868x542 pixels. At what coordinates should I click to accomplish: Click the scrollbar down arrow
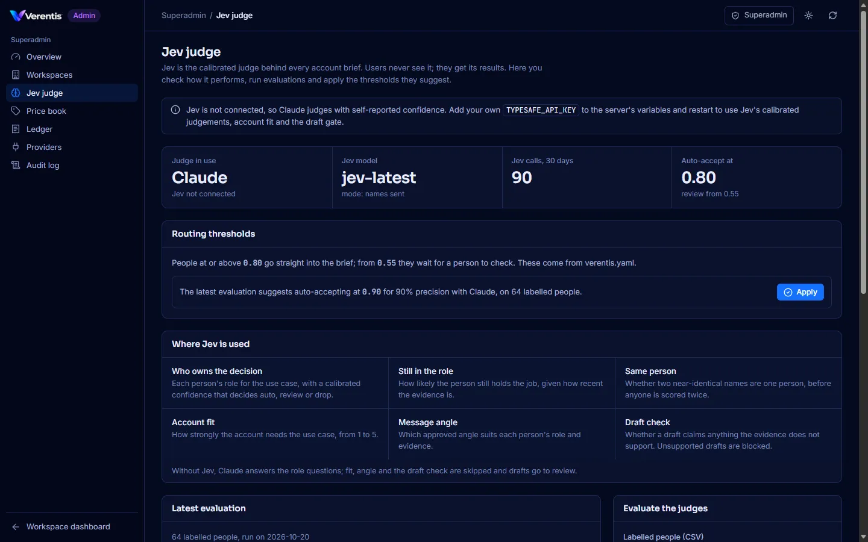pyautogui.click(x=863, y=537)
